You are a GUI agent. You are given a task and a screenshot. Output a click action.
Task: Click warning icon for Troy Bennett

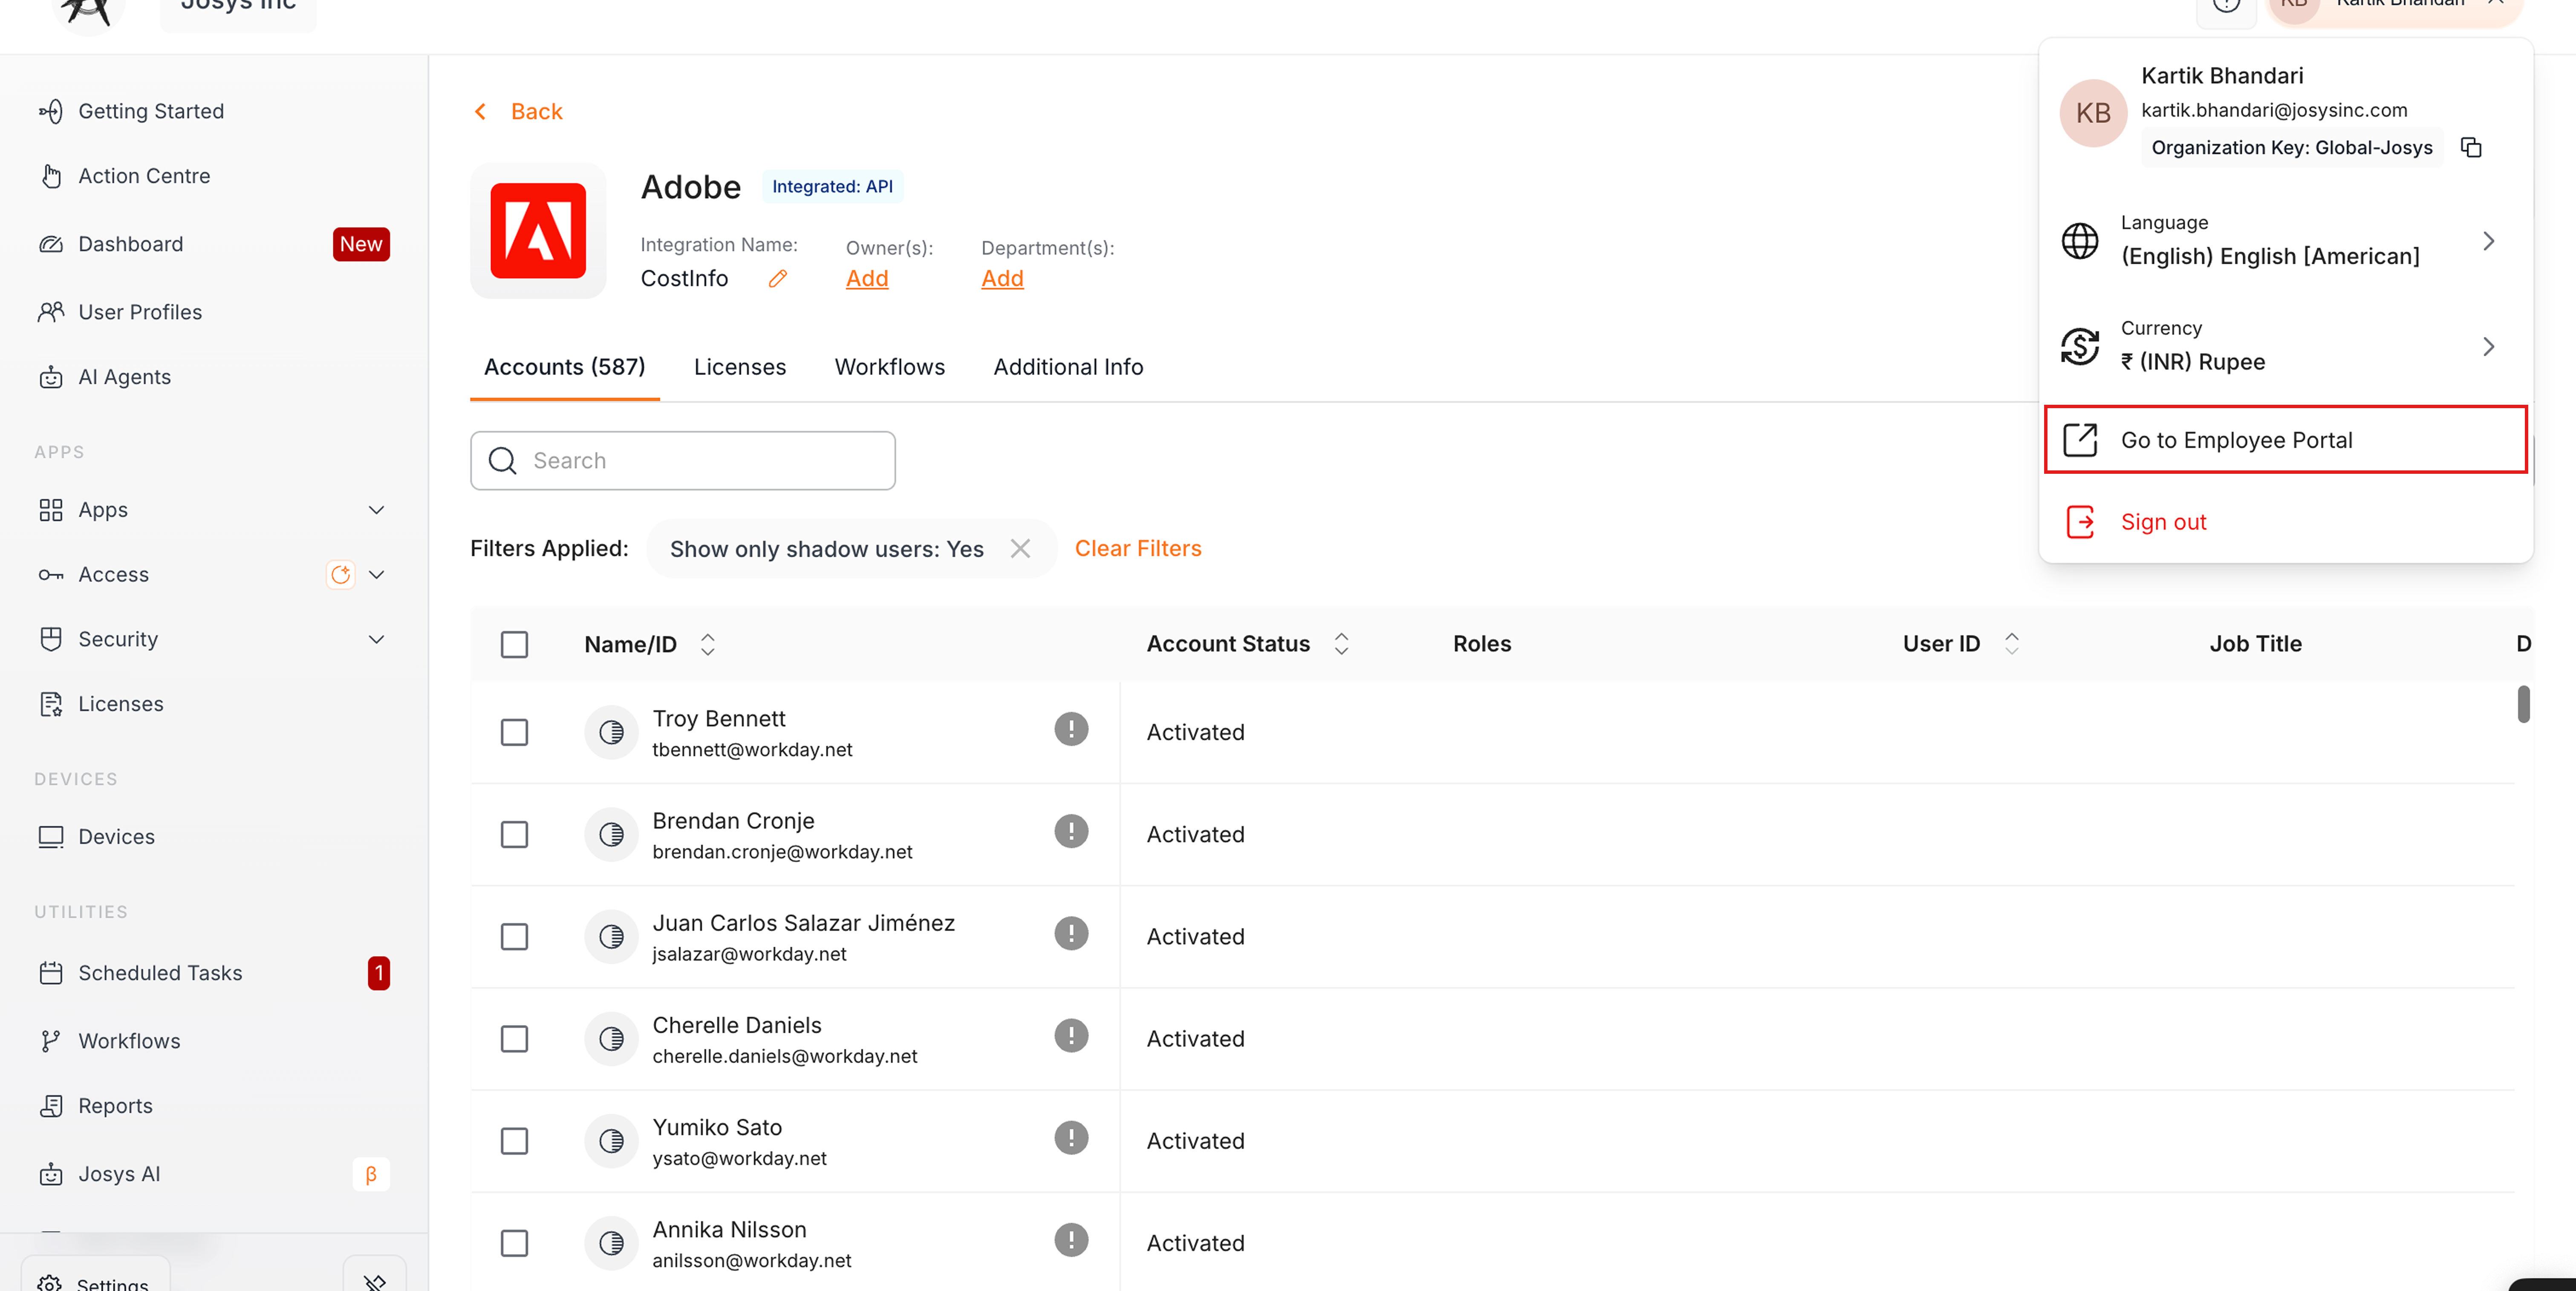[x=1071, y=729]
